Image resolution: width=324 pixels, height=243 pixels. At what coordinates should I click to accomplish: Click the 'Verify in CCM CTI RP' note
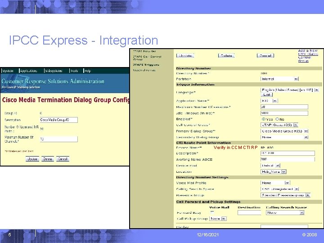(x=235, y=148)
